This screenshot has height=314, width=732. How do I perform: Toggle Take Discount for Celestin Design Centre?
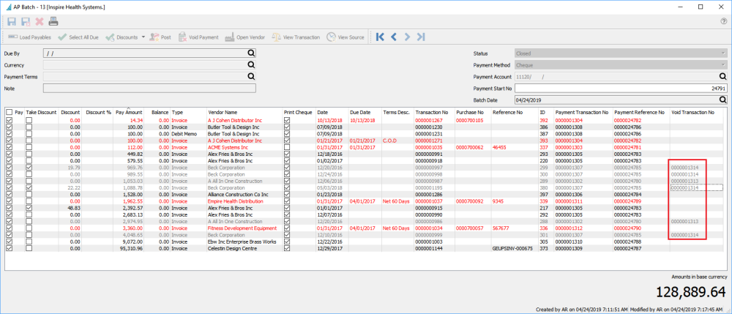coord(29,248)
